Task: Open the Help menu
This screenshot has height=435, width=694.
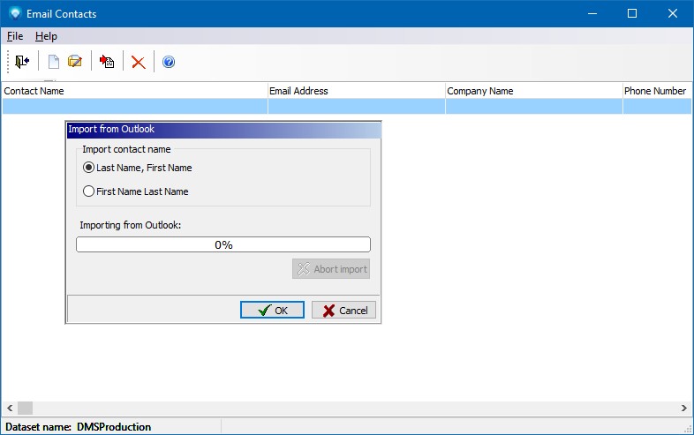Action: click(x=46, y=36)
